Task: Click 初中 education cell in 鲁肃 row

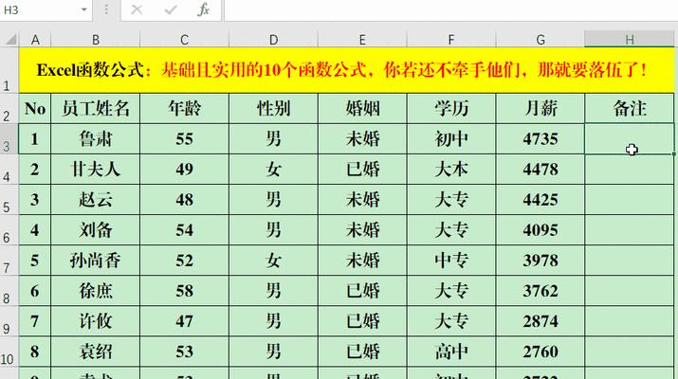Action: pos(451,138)
